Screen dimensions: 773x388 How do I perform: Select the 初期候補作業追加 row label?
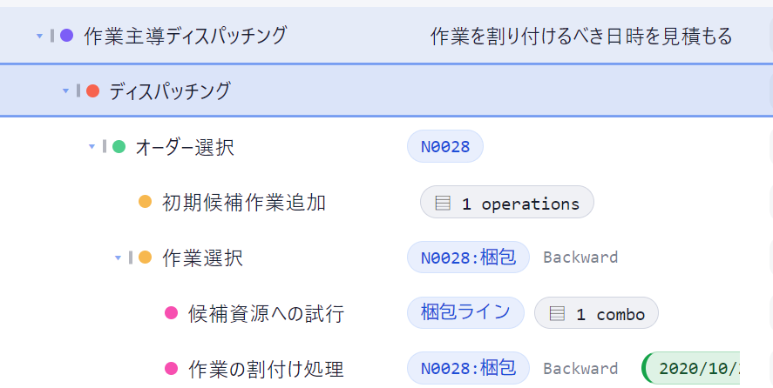click(x=243, y=203)
